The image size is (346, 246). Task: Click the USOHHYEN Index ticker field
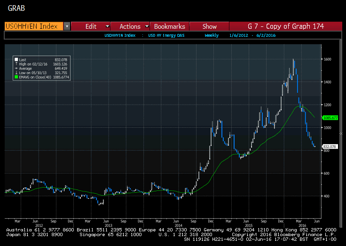pos(33,26)
